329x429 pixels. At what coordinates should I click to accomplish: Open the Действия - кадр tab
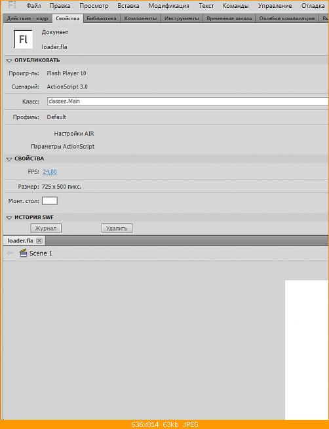click(x=28, y=18)
